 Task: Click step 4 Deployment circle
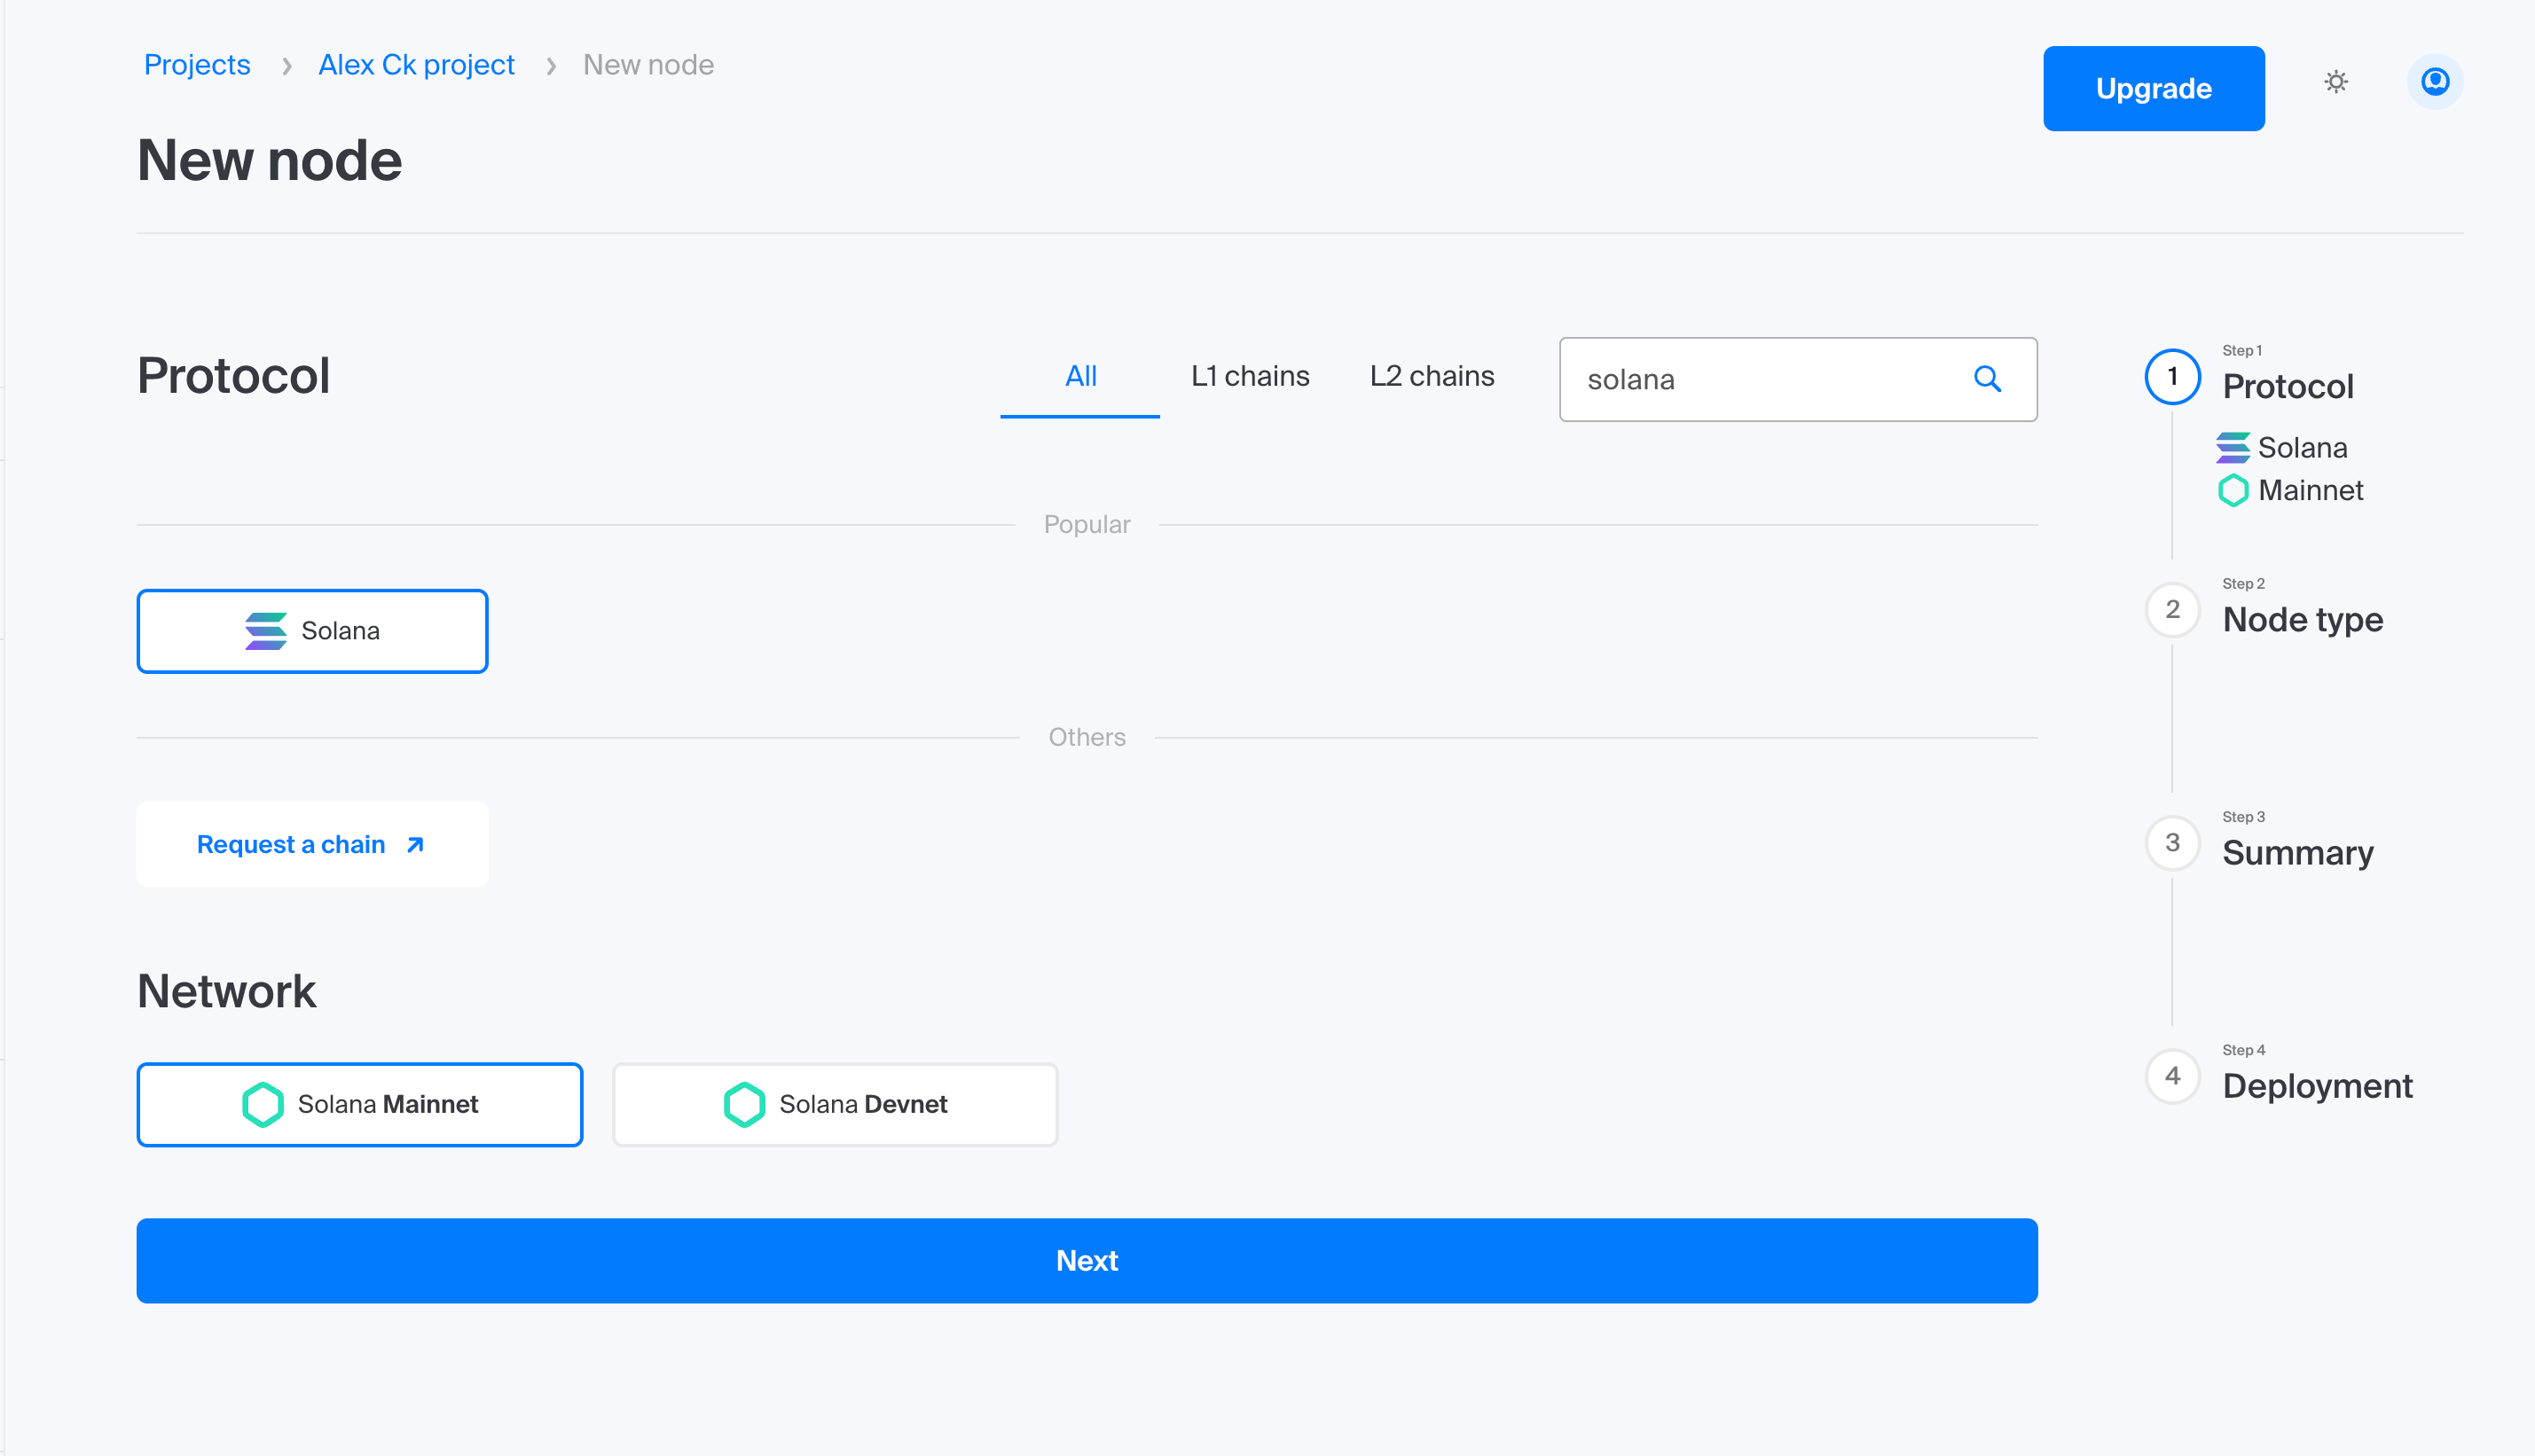(x=2172, y=1076)
